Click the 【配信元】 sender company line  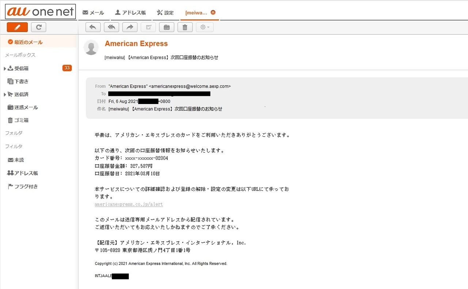[170, 243]
